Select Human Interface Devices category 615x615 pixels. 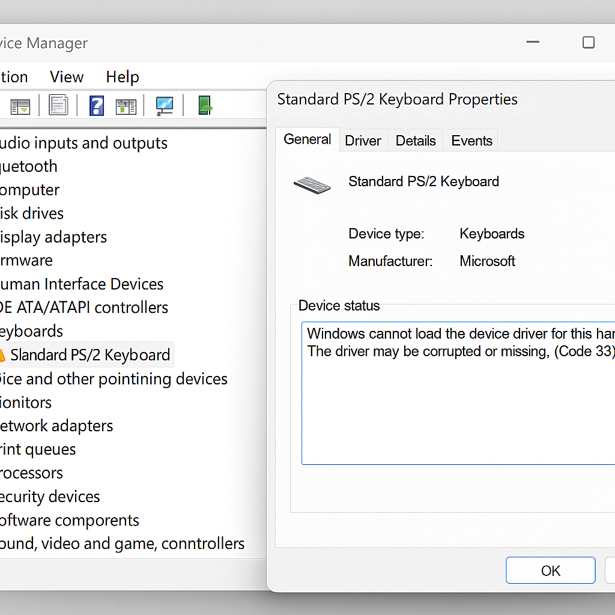82,284
